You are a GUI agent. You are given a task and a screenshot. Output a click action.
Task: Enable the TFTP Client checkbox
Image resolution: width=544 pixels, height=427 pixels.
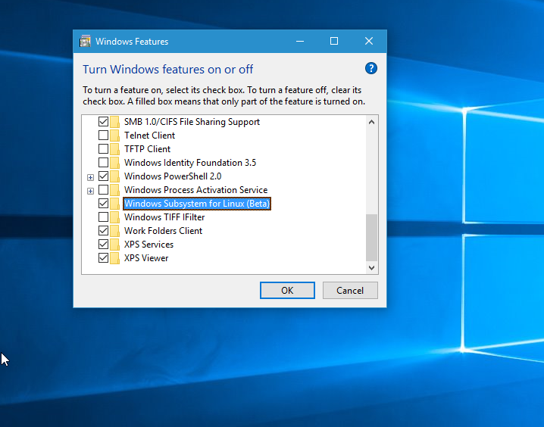tap(103, 149)
